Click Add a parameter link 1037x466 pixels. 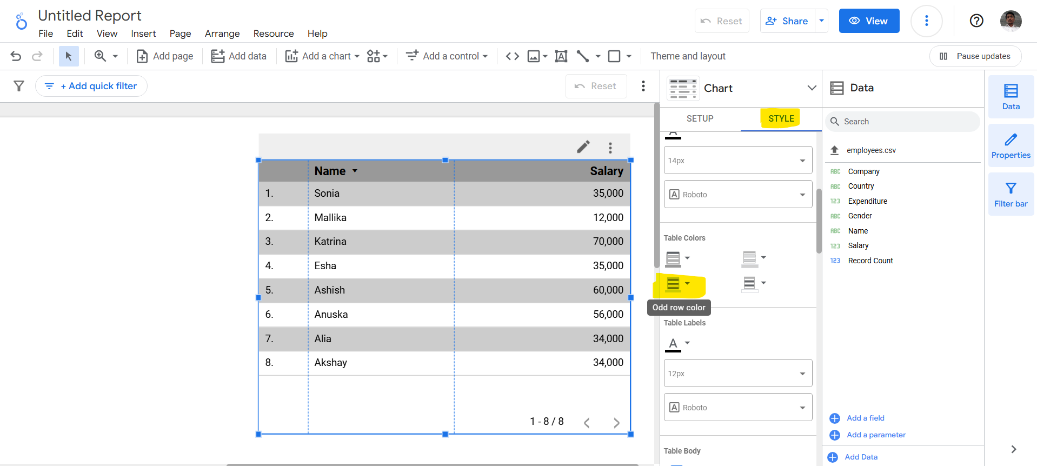[x=875, y=435]
